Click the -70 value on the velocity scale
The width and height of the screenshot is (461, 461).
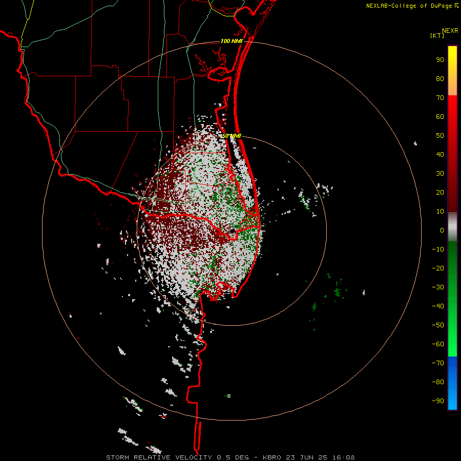pyautogui.click(x=438, y=363)
